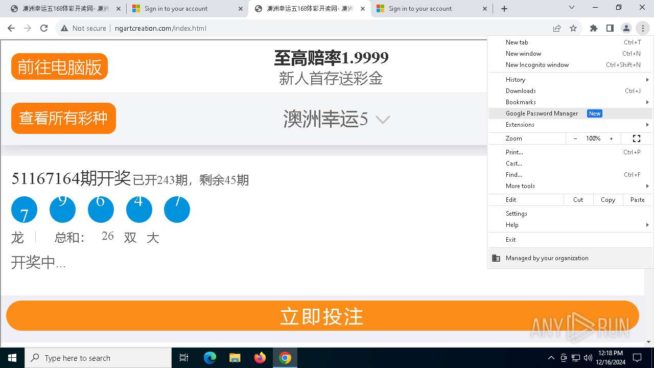Image resolution: width=654 pixels, height=368 pixels.
Task: Click the taskbar search box
Action: (x=98, y=358)
